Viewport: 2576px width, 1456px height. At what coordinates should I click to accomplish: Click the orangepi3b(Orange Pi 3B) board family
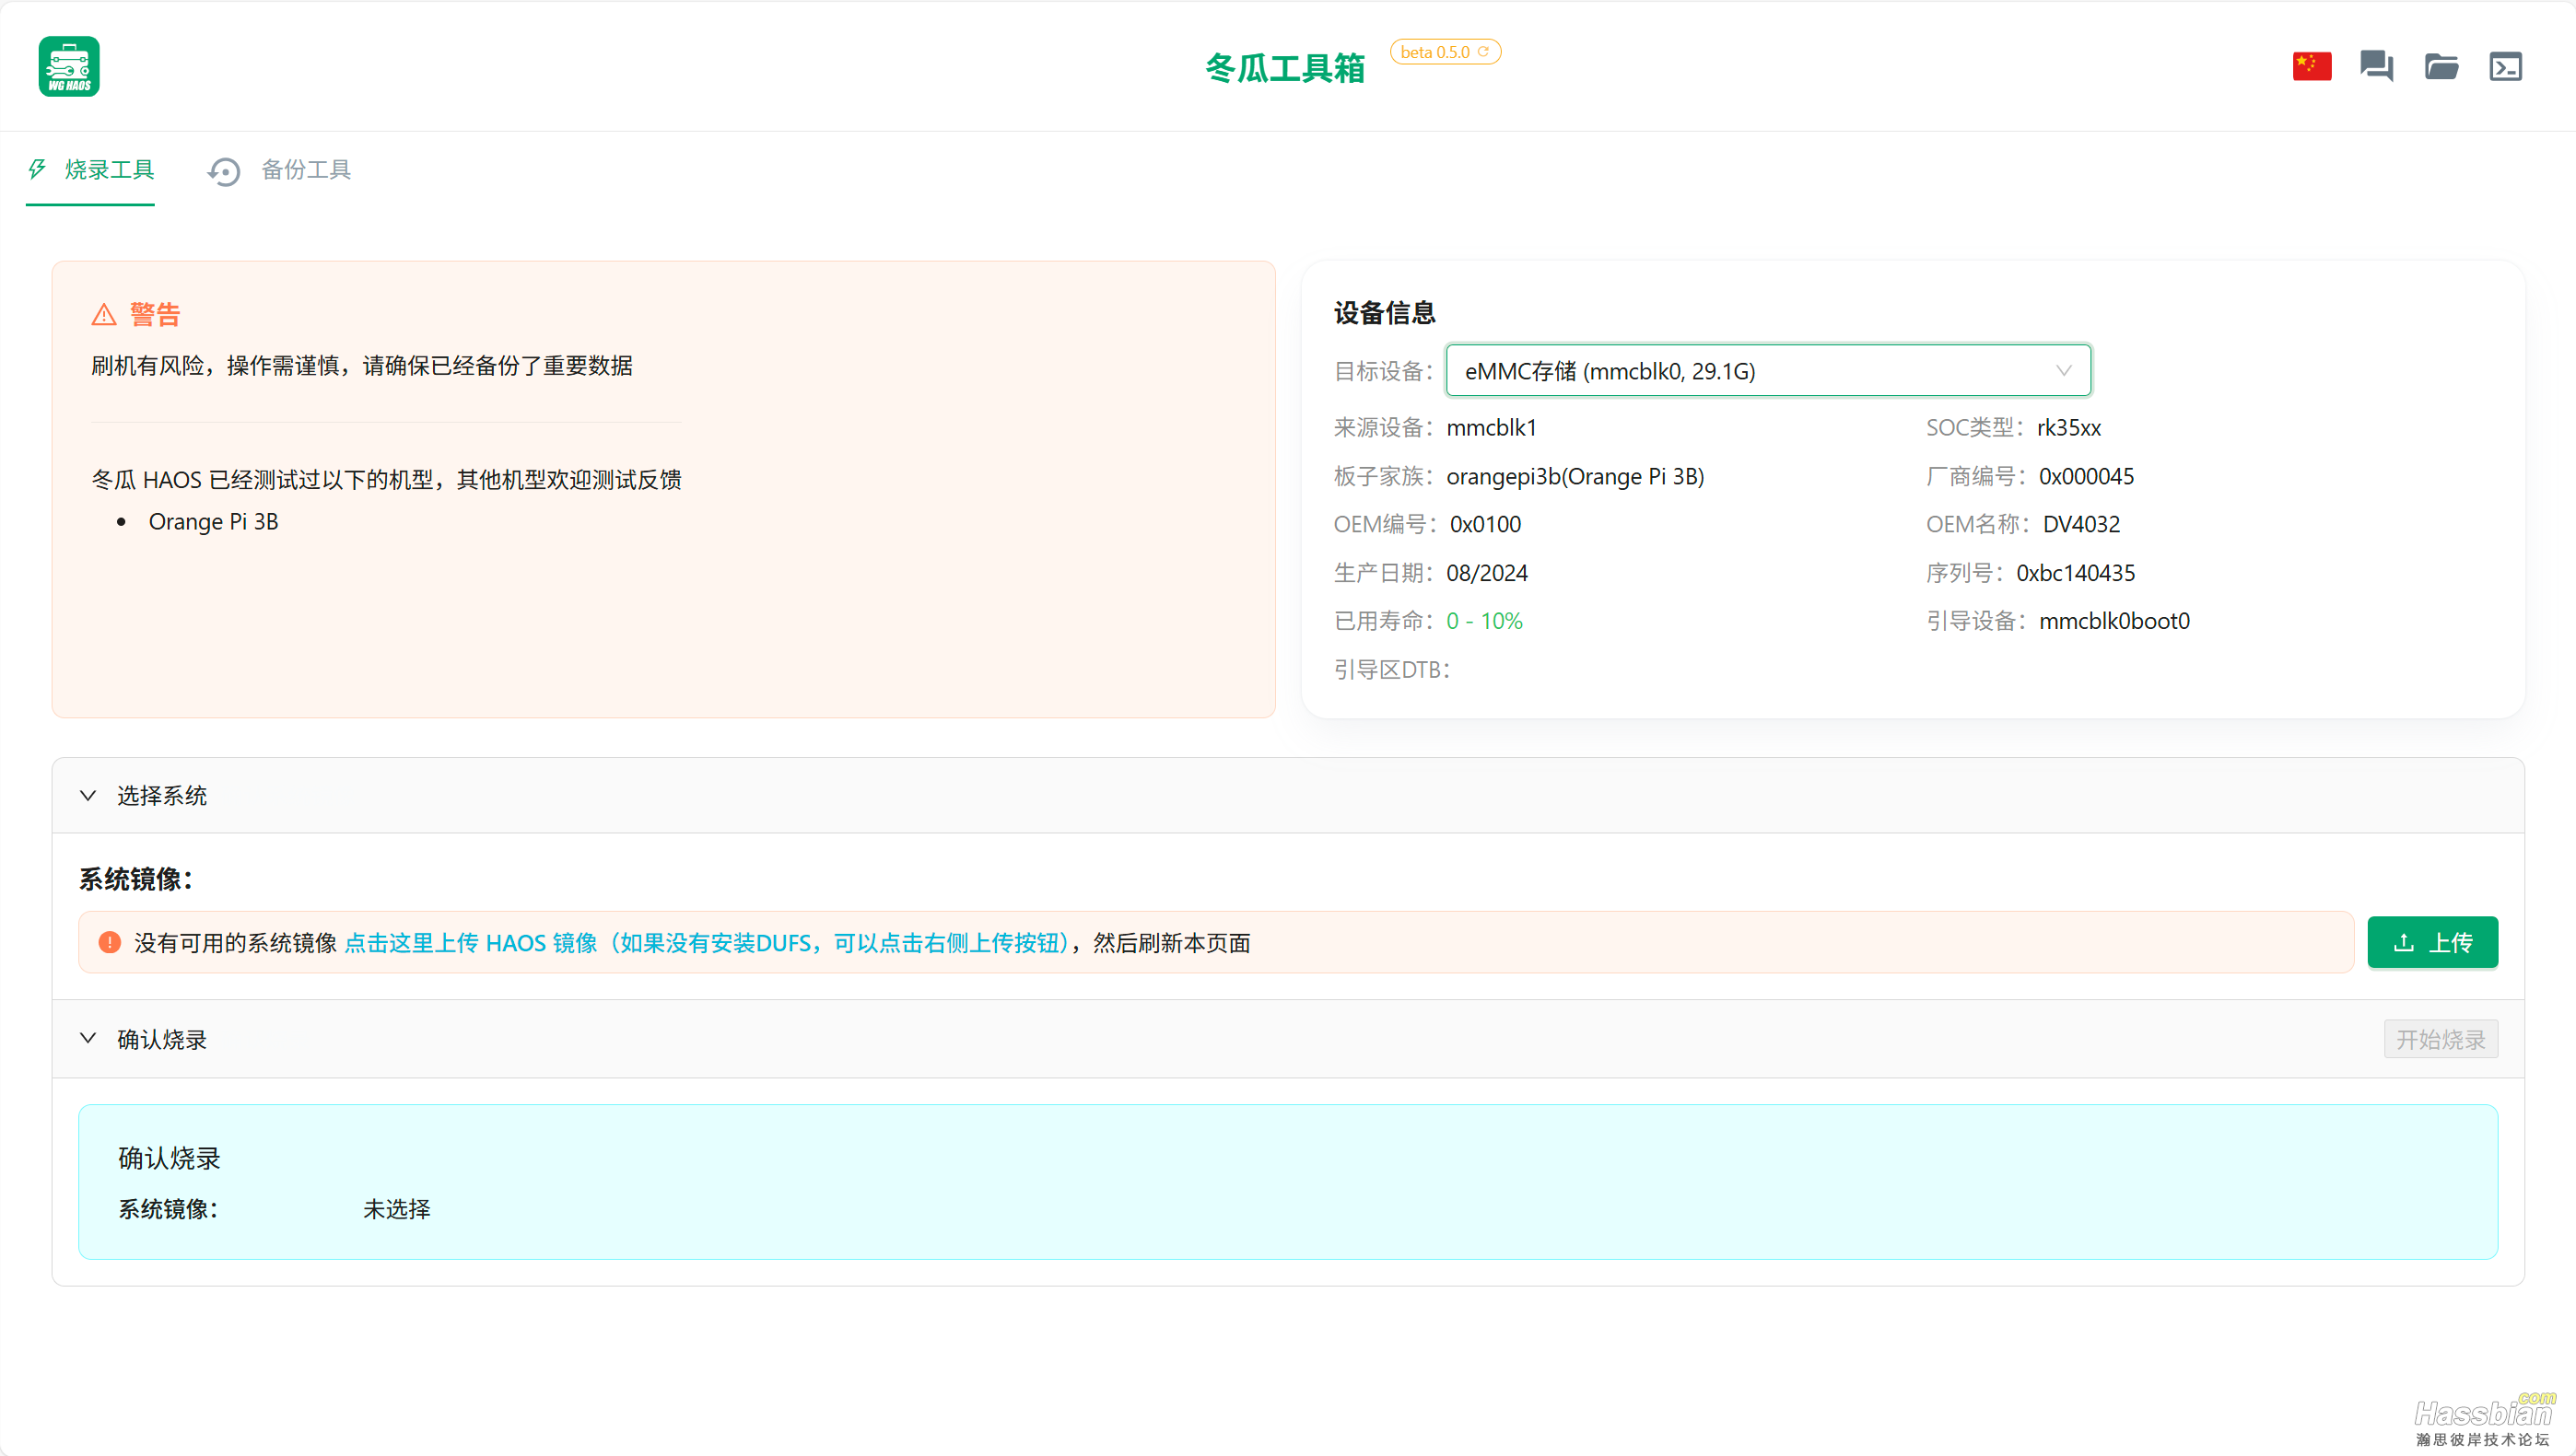tap(1575, 477)
